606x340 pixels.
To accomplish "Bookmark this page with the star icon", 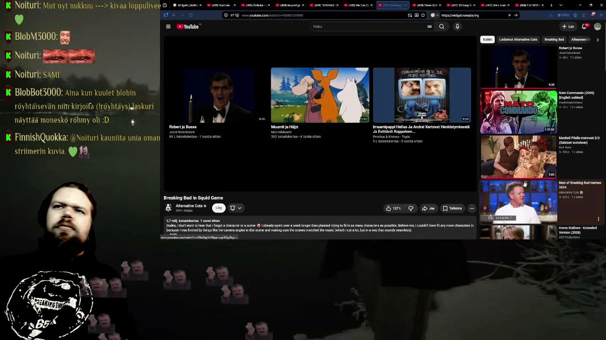I will [x=422, y=15].
